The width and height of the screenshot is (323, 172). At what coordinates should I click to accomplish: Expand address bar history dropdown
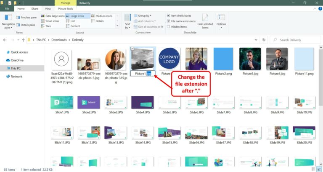click(x=256, y=40)
